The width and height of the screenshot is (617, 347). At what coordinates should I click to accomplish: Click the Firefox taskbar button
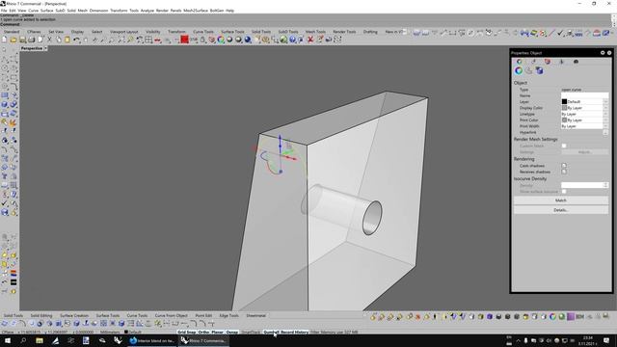click(152, 340)
